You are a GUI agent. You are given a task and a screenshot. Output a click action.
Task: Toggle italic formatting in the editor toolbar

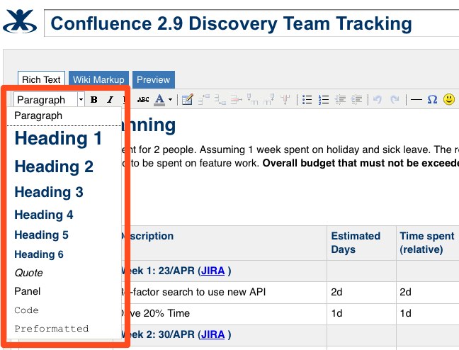click(110, 100)
